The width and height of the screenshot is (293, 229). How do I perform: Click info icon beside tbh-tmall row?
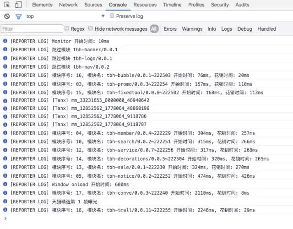[x=5, y=210]
